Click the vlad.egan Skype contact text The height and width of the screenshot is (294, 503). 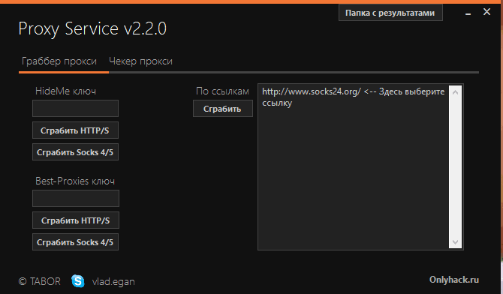pyautogui.click(x=113, y=281)
